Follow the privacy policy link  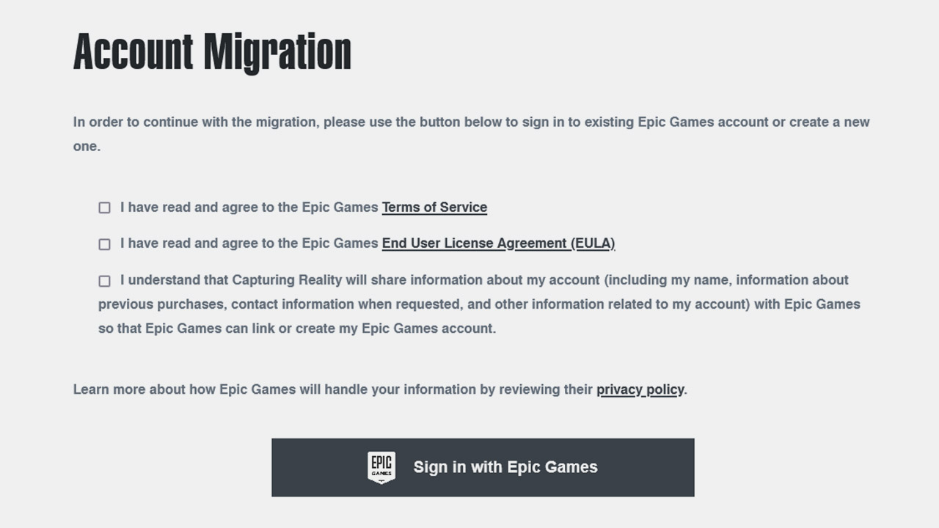[640, 389]
